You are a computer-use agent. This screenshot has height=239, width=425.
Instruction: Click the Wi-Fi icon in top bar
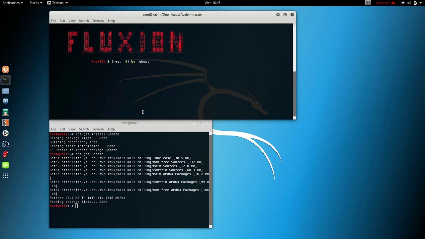tap(403, 3)
